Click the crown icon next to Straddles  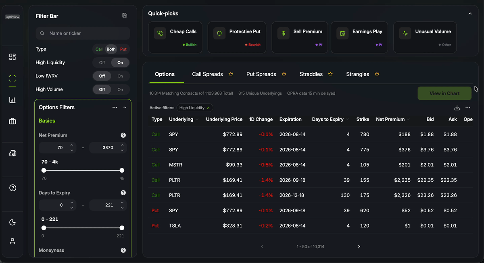[x=330, y=75]
